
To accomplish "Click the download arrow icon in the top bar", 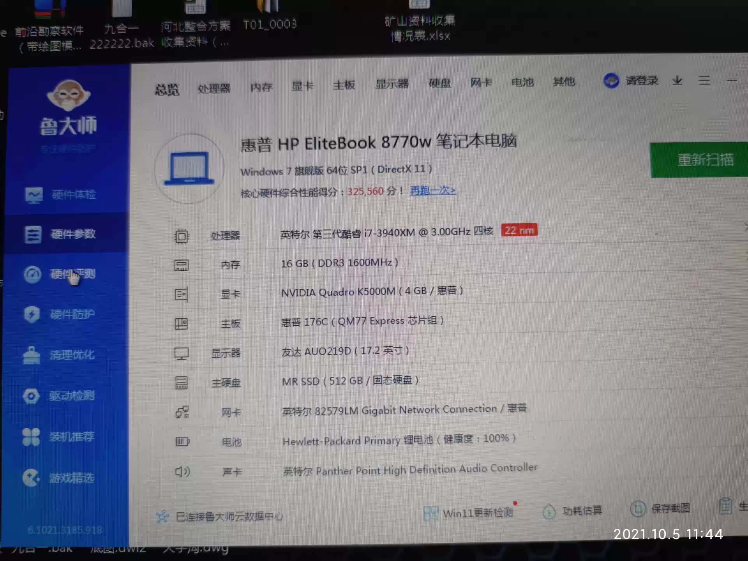I will click(677, 81).
